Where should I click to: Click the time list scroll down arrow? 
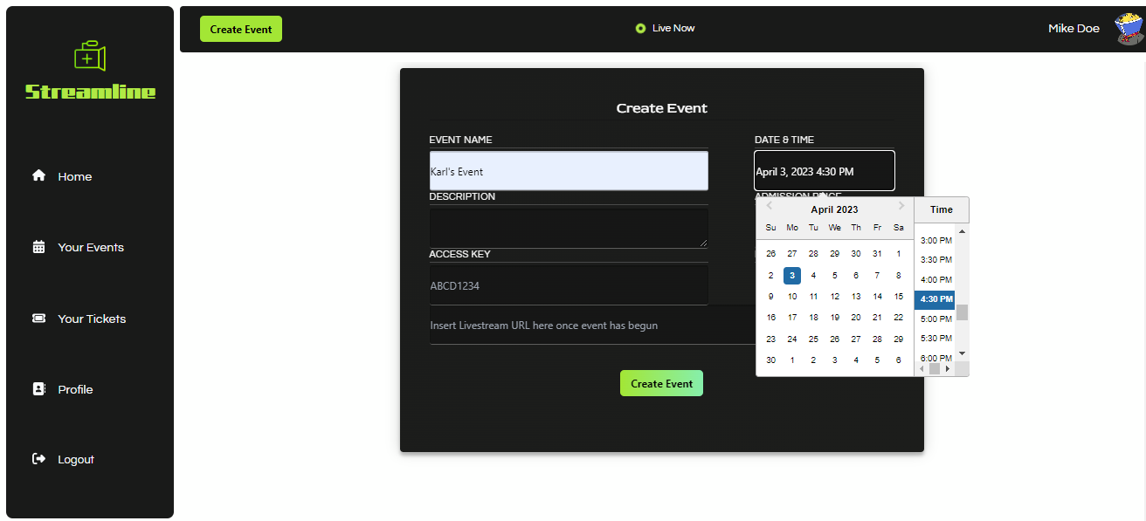pyautogui.click(x=963, y=353)
